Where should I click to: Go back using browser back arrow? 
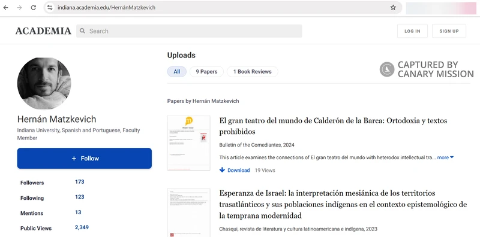5,8
